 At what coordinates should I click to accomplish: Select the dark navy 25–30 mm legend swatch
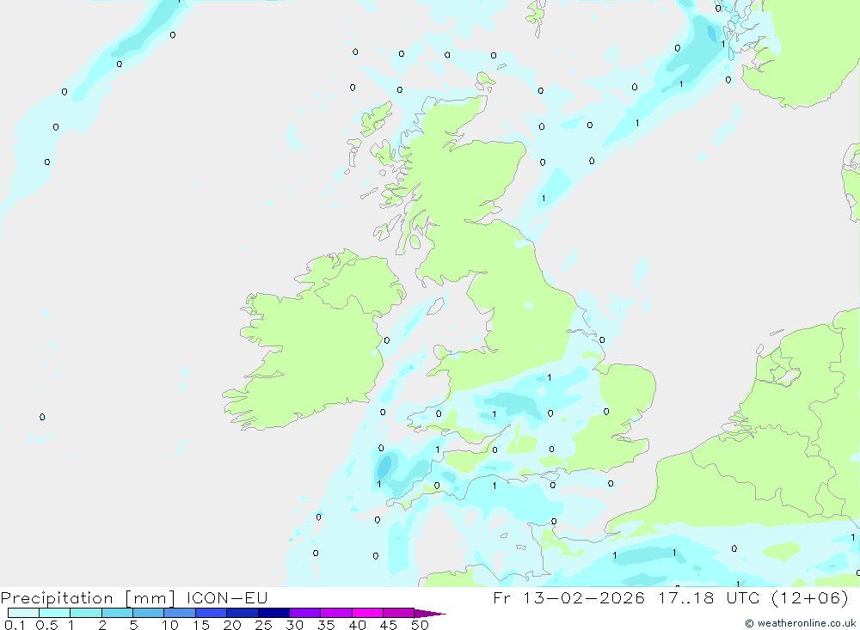273,613
